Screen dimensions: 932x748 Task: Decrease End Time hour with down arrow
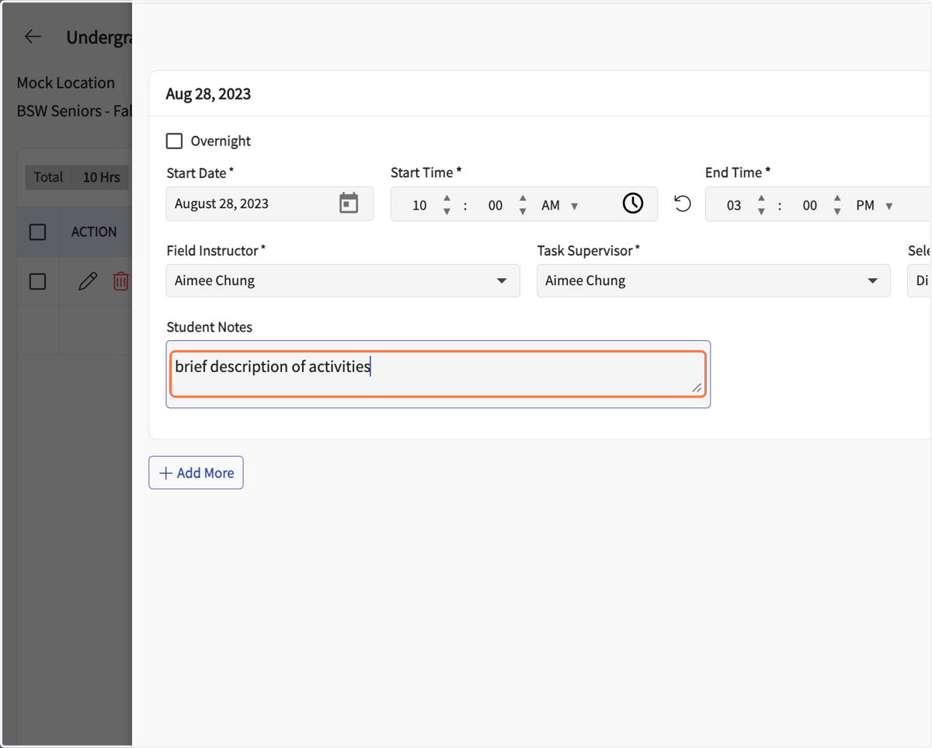tap(761, 211)
